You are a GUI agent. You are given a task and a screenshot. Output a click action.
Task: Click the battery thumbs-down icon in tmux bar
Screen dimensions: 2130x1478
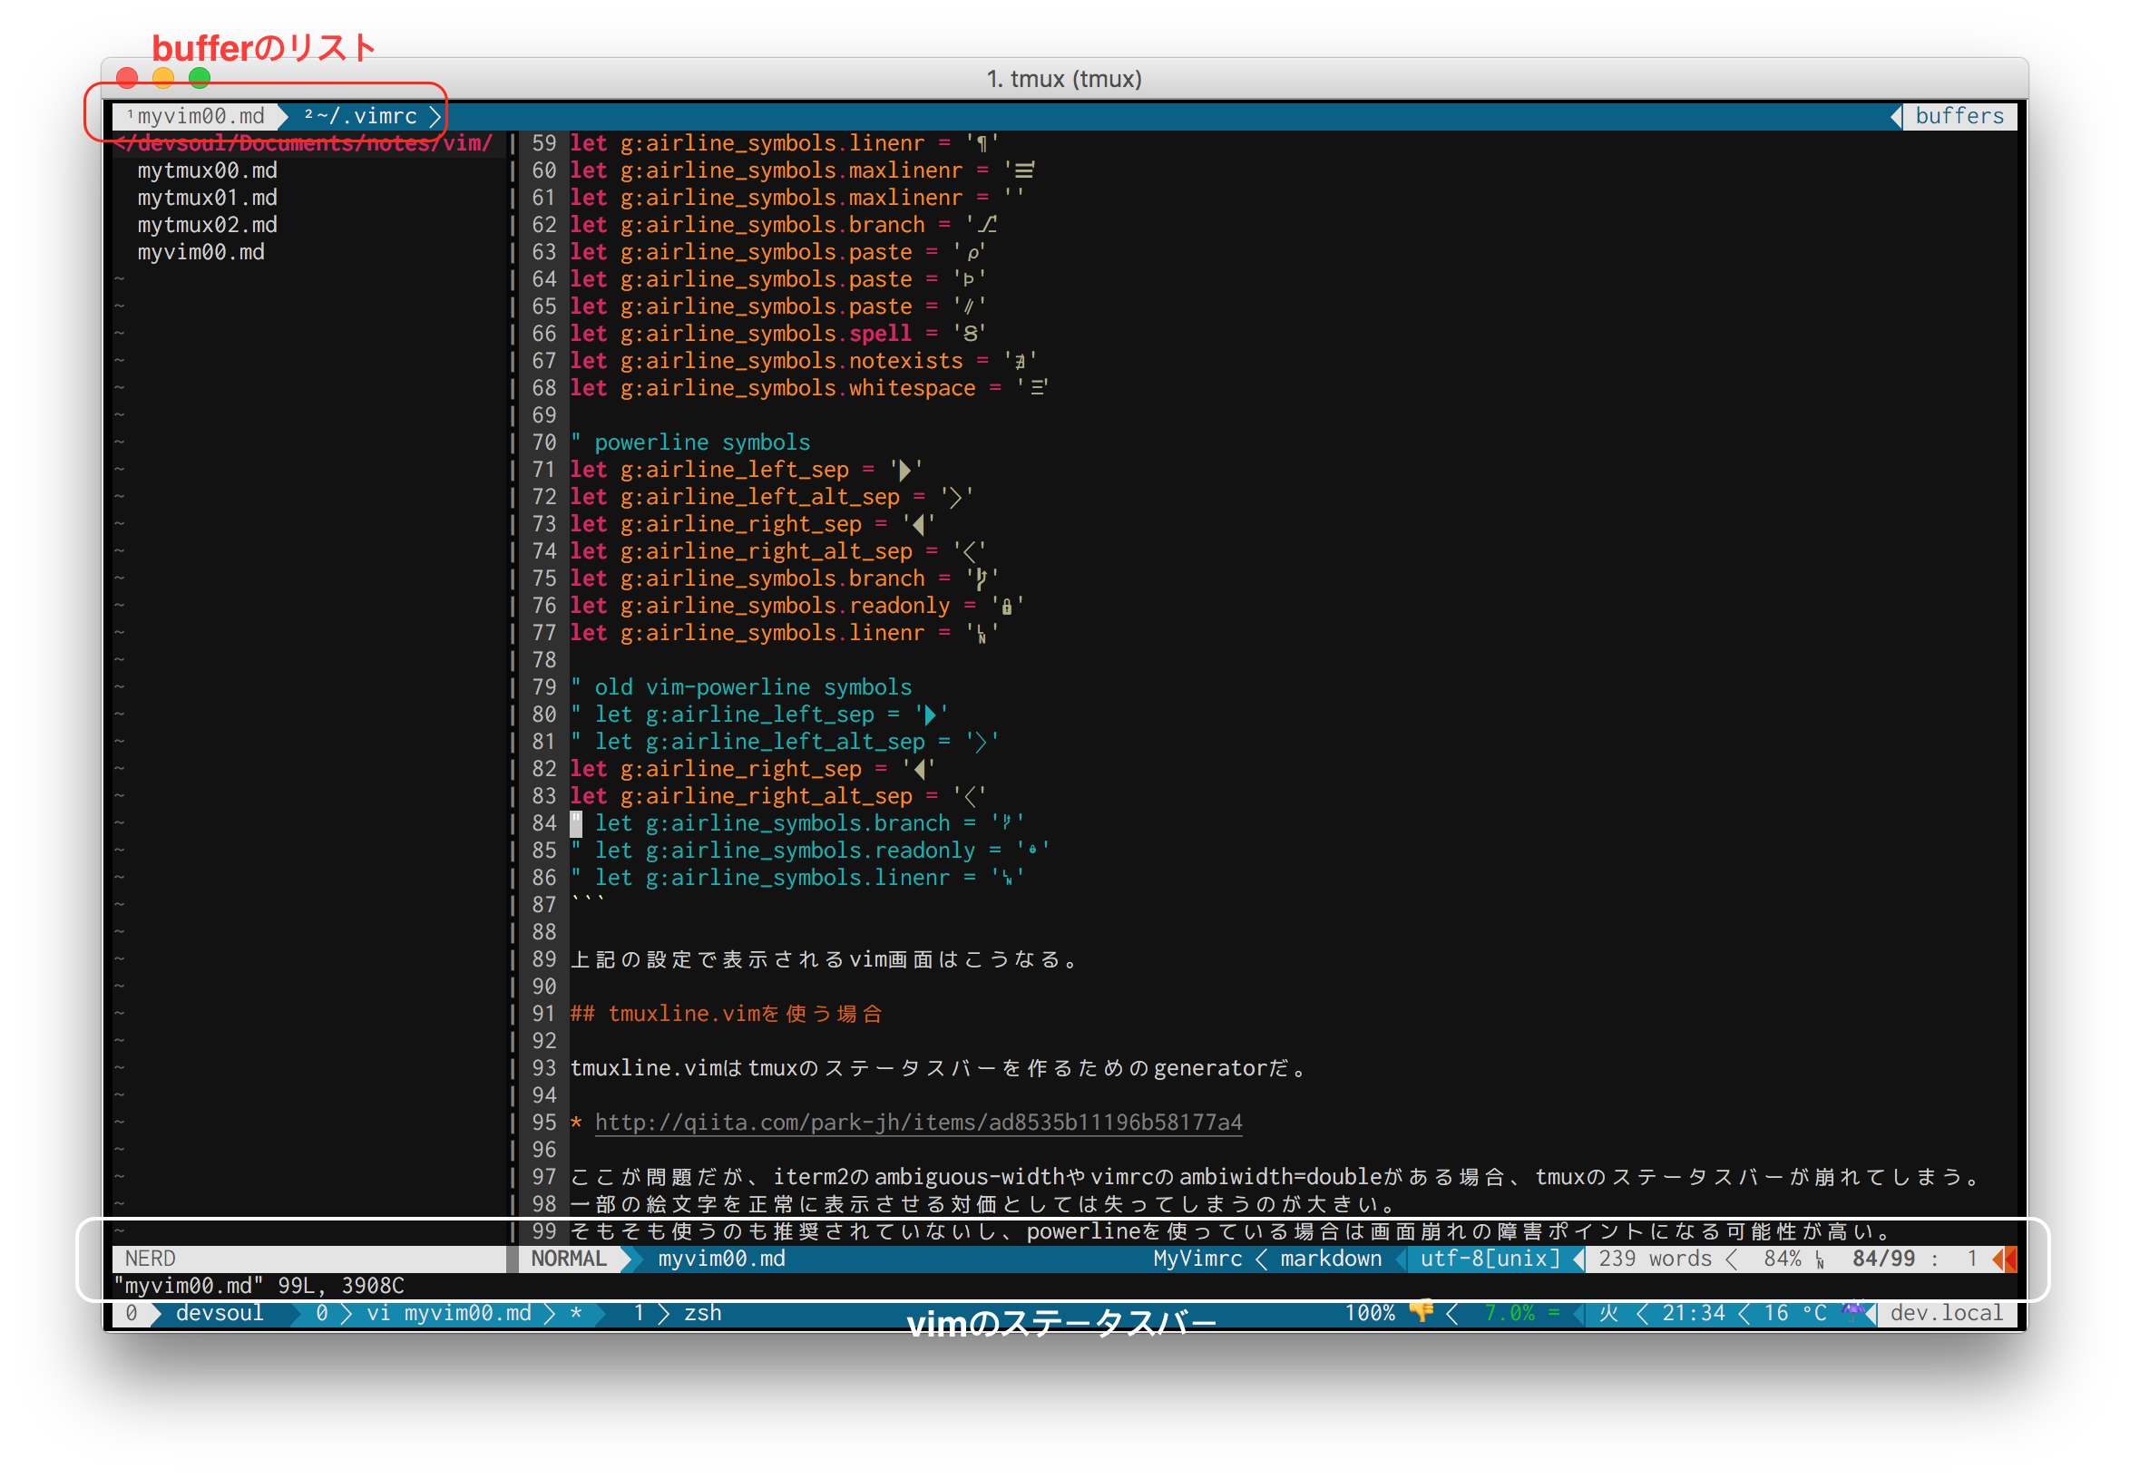click(x=1422, y=1312)
